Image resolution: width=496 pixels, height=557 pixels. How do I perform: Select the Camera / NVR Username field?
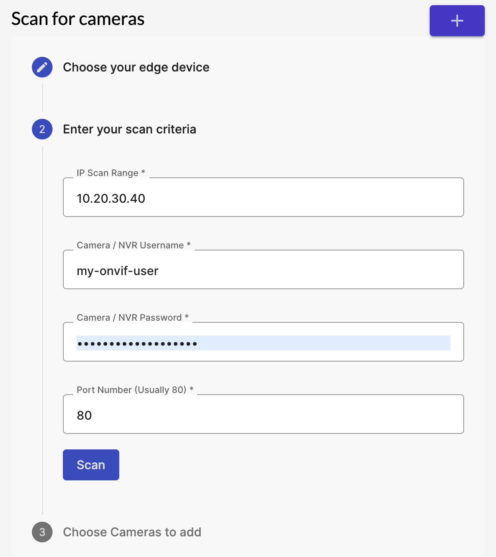click(263, 269)
